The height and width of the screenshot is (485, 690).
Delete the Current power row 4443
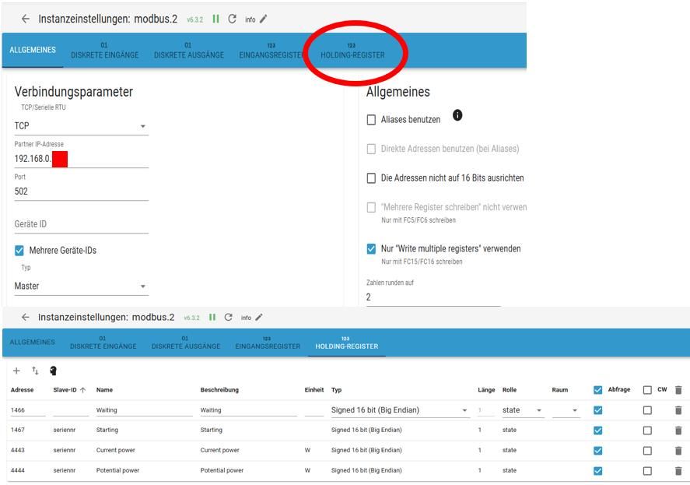point(678,451)
